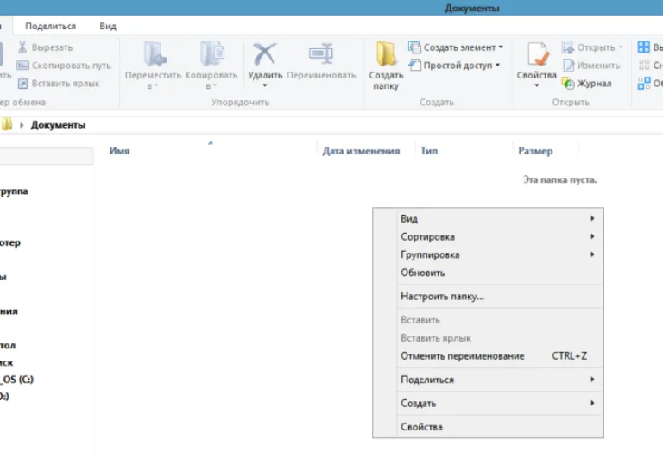663x458 pixels.
Task: Click Документы in the address bar
Action: click(58, 125)
